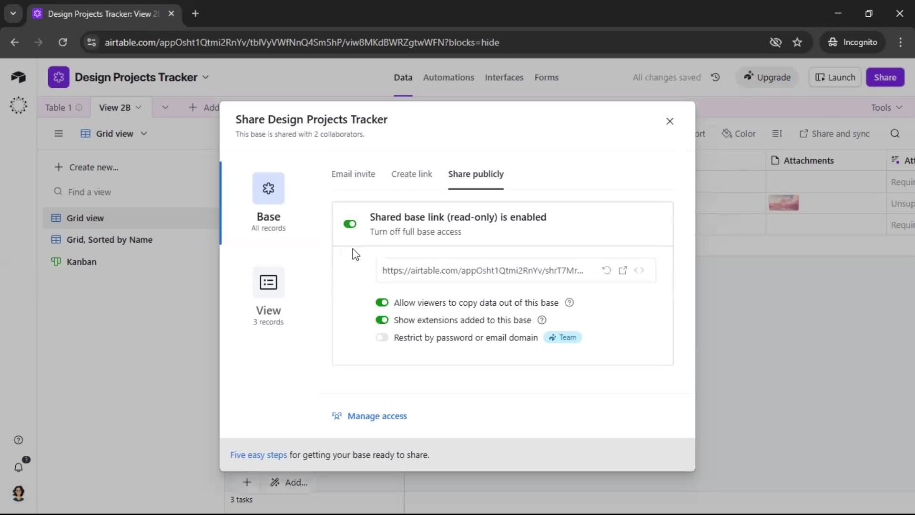Click the third-party cookies blocked eye icon
The height and width of the screenshot is (515, 915).
(x=775, y=42)
